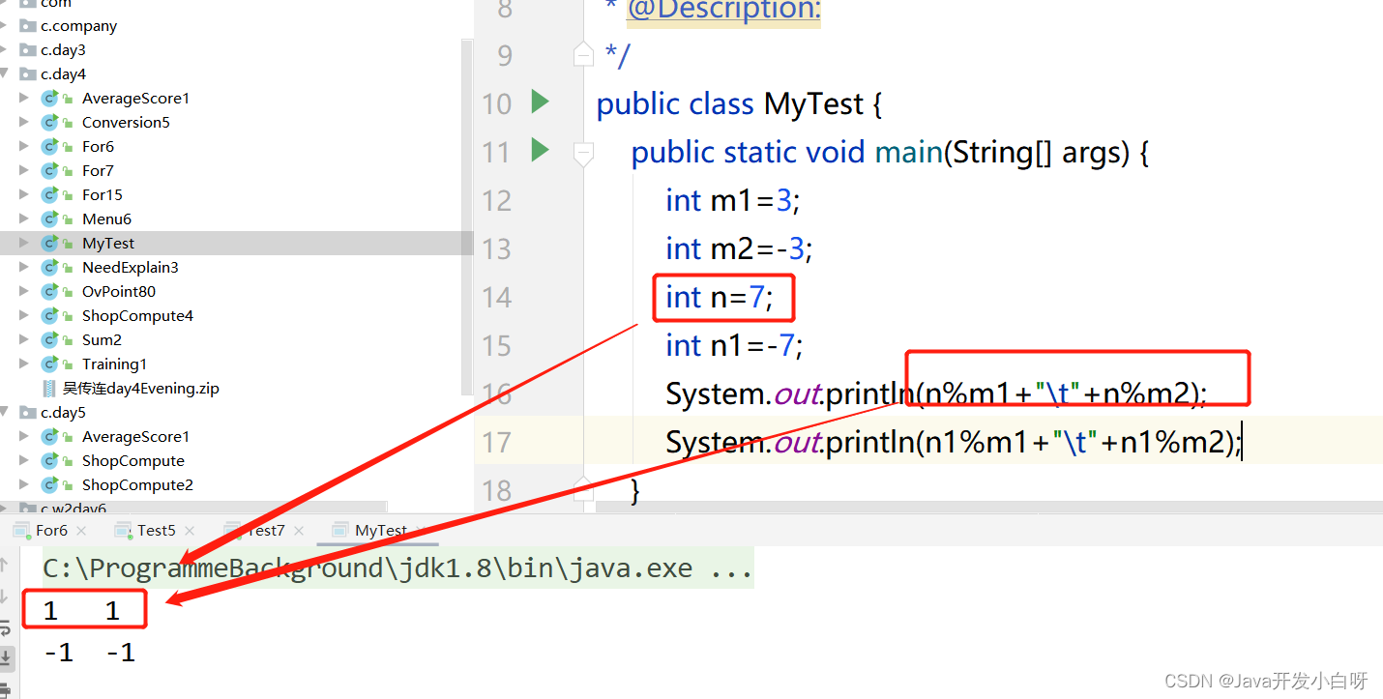Expand the c.day3 package
Screen dimensions: 1383x699
click(x=5, y=50)
